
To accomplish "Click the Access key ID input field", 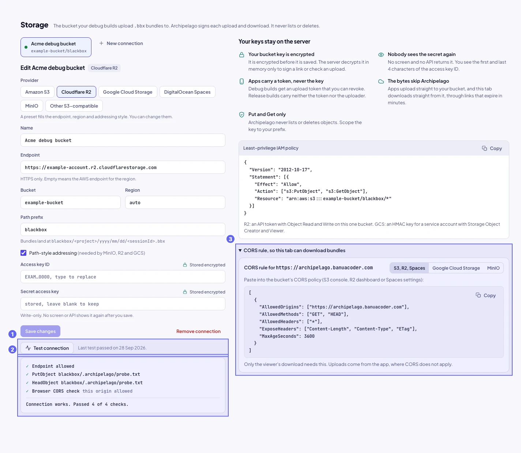I will point(123,277).
